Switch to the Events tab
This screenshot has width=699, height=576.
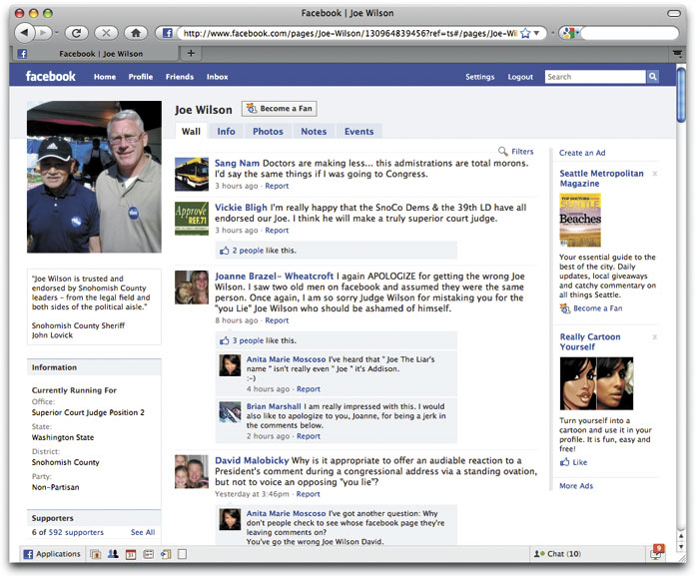click(358, 132)
